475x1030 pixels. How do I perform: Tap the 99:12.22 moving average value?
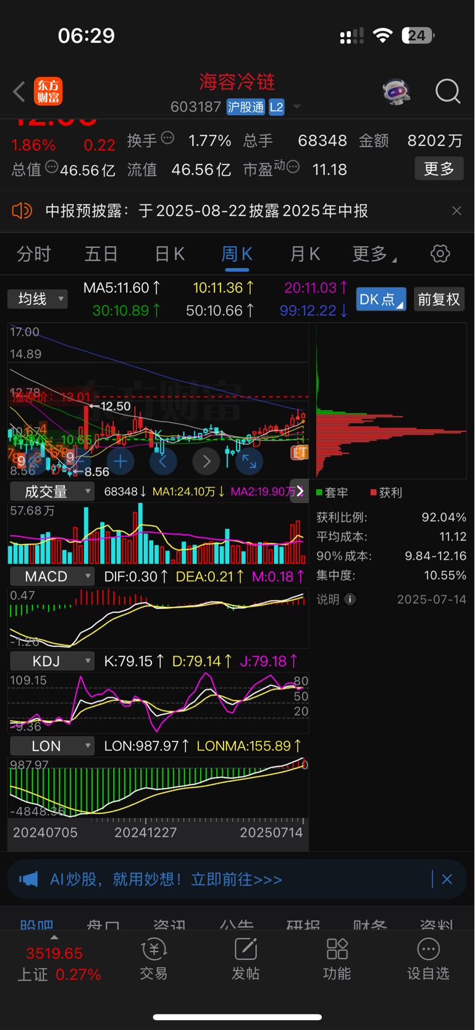coord(314,311)
